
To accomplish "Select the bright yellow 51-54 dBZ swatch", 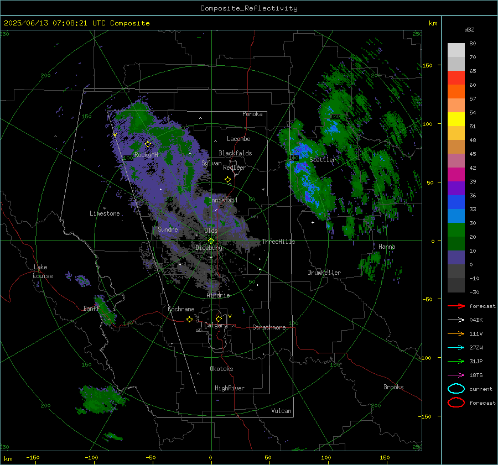I will coord(456,119).
